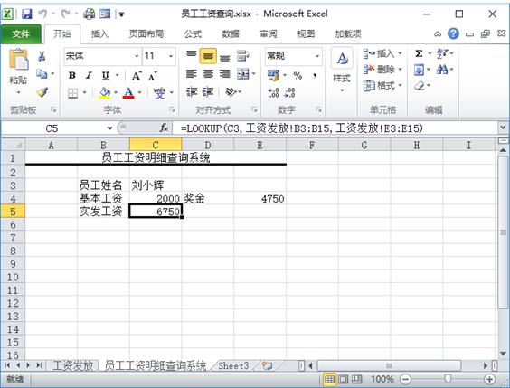Open the File (文件) tab

21,33
